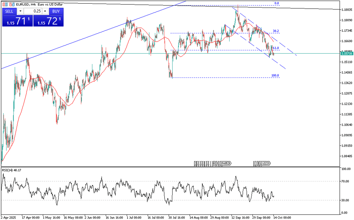Increase lot volume with the up arrow

[x=45, y=11]
